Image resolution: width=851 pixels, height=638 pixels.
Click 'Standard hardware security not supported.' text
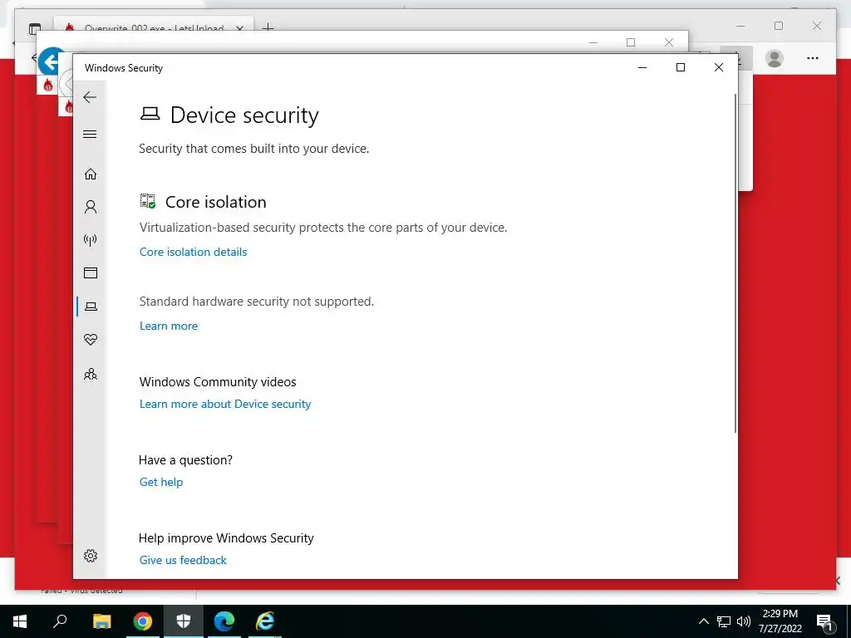pos(257,302)
